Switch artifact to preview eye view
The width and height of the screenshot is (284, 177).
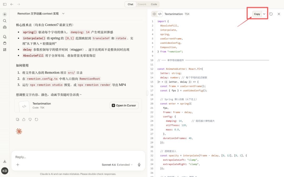pos(154,14)
